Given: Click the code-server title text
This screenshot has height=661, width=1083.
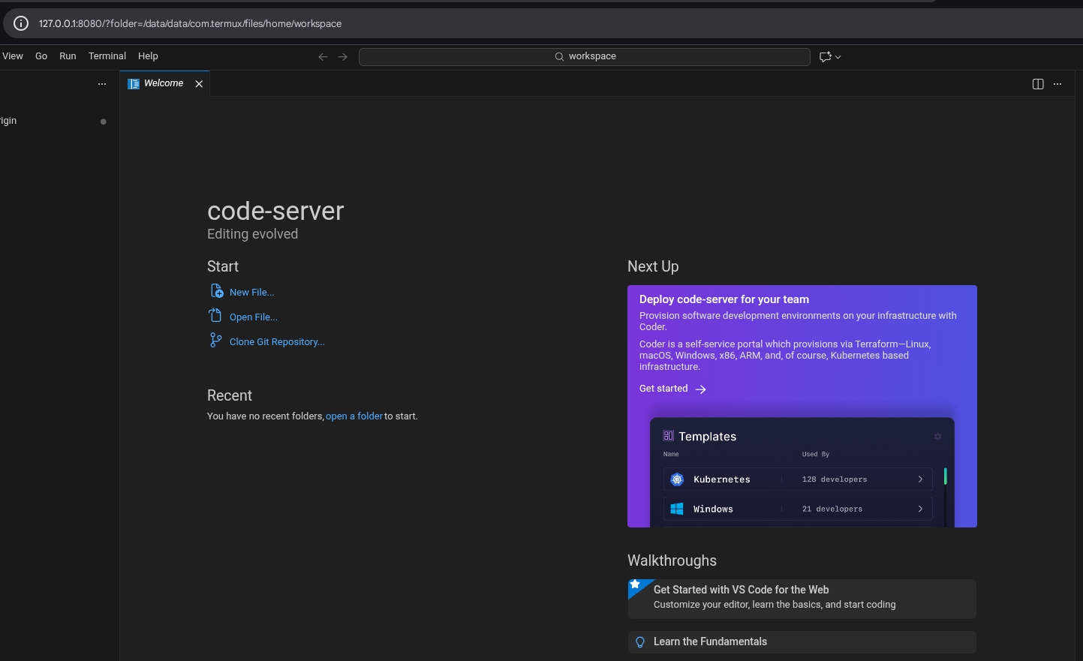Looking at the screenshot, I should point(275,211).
